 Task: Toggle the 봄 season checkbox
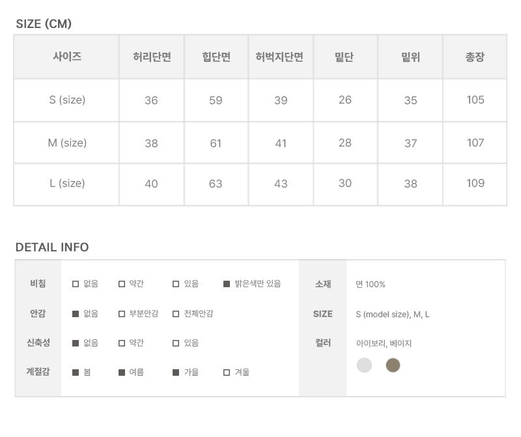pos(76,373)
